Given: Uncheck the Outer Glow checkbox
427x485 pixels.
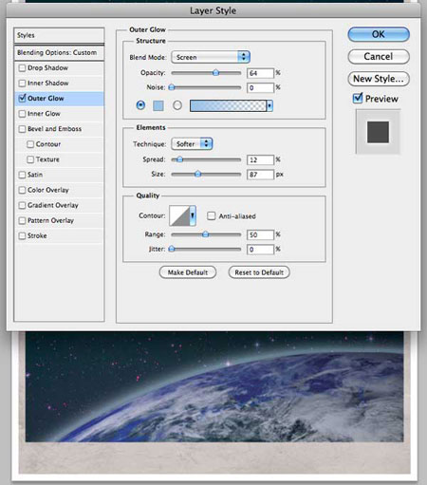Looking at the screenshot, I should click(x=22, y=98).
